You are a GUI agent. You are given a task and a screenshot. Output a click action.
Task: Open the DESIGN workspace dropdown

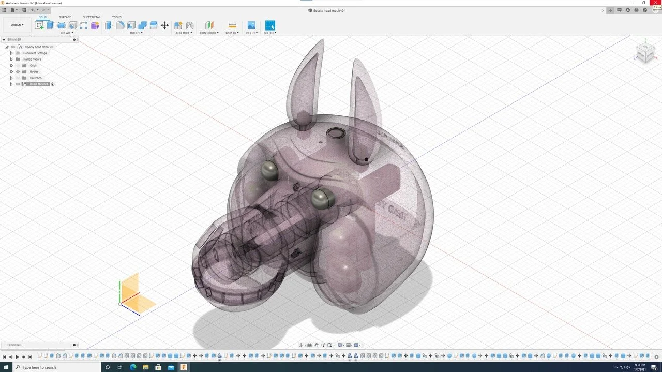pos(17,25)
